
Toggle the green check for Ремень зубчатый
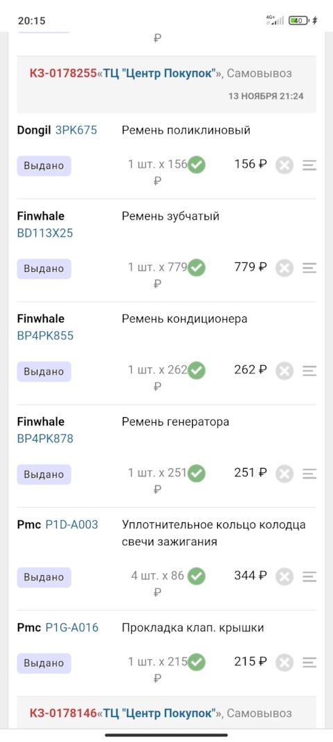(x=196, y=268)
